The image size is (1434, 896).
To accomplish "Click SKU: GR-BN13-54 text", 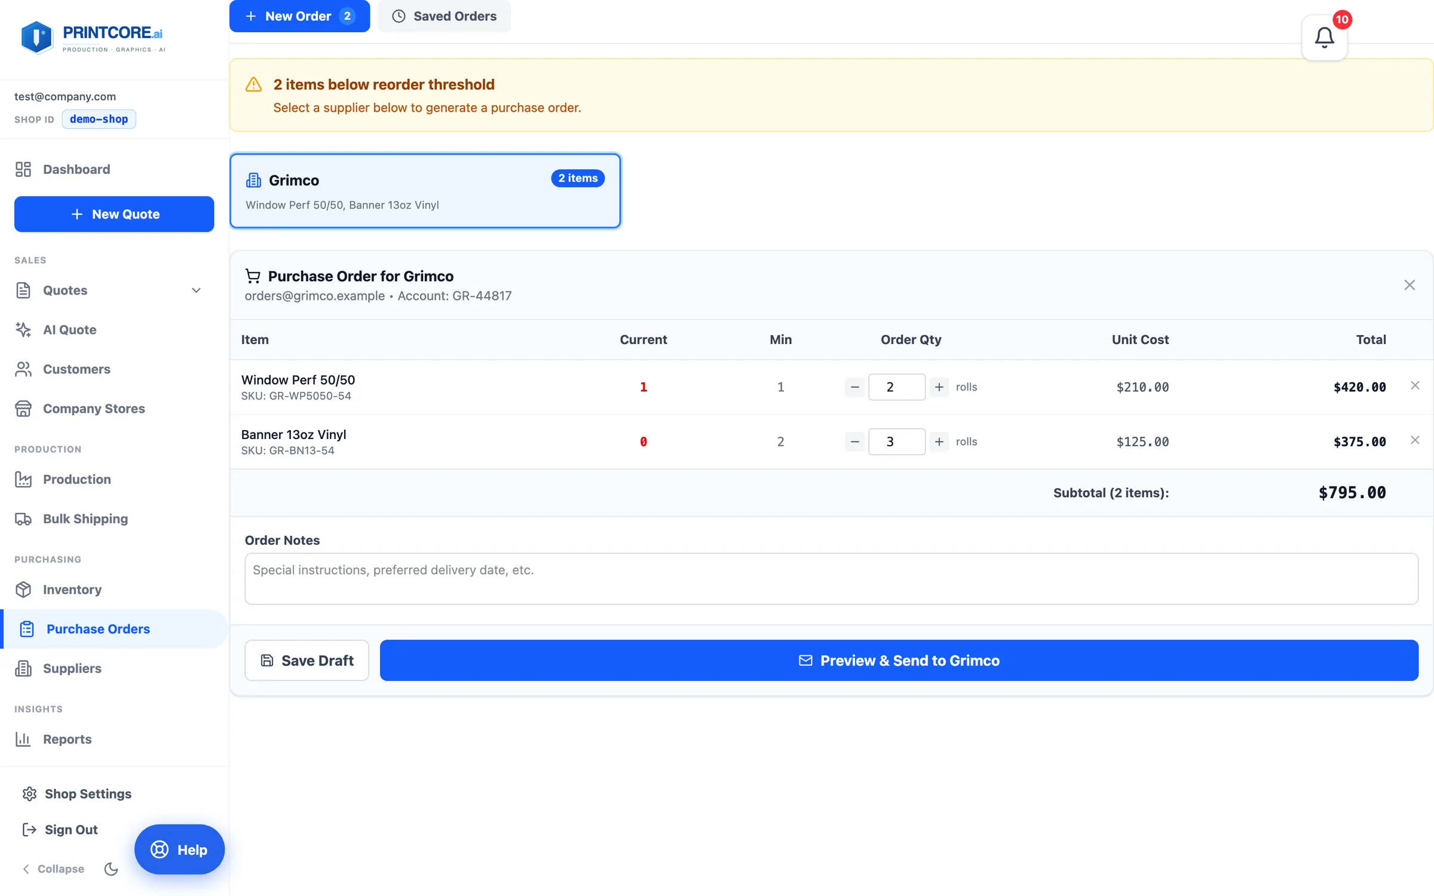I will (x=287, y=450).
